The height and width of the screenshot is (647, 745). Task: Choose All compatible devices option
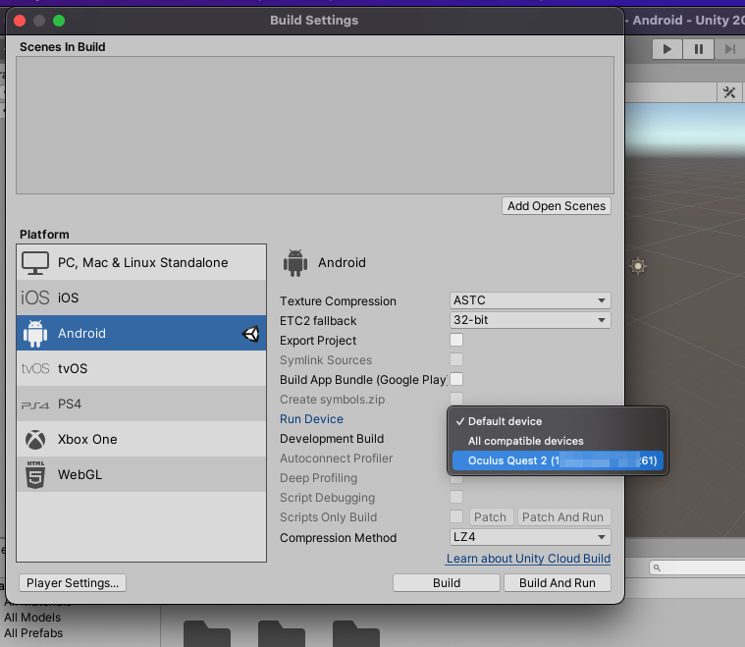558,441
